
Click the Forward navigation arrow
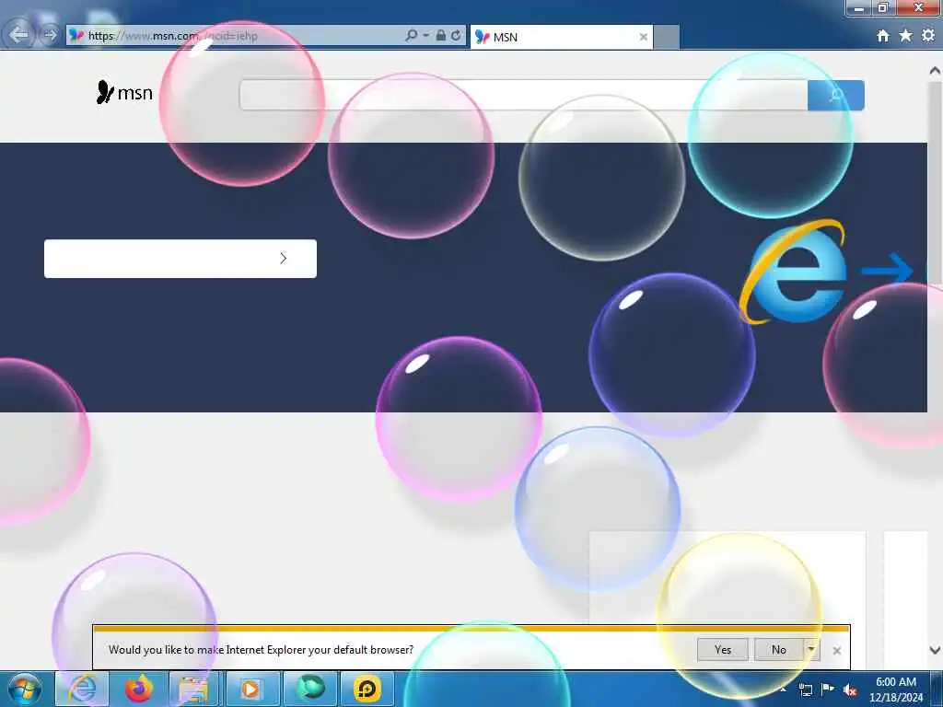pyautogui.click(x=50, y=35)
